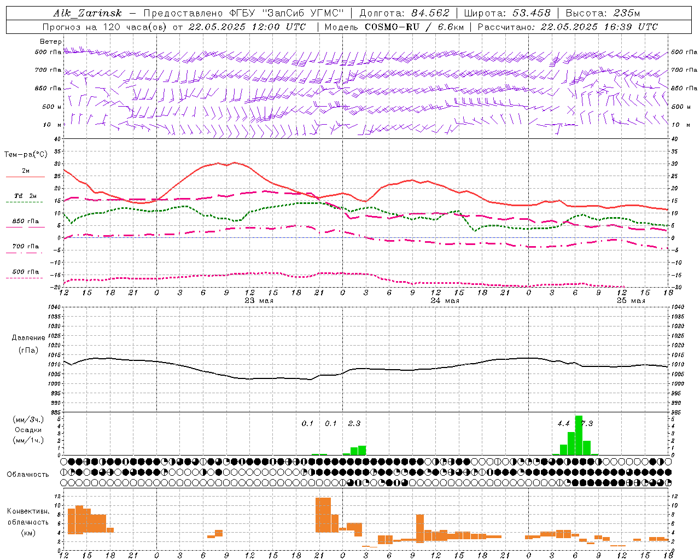Click the Давление panel label
Viewport: 700px width, 560px height.
pyautogui.click(x=28, y=338)
